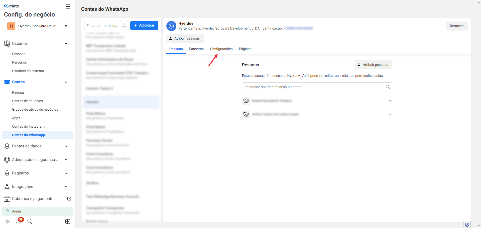This screenshot has height=228, width=481.
Task: Switch to the Configurações tab
Action: coord(221,49)
